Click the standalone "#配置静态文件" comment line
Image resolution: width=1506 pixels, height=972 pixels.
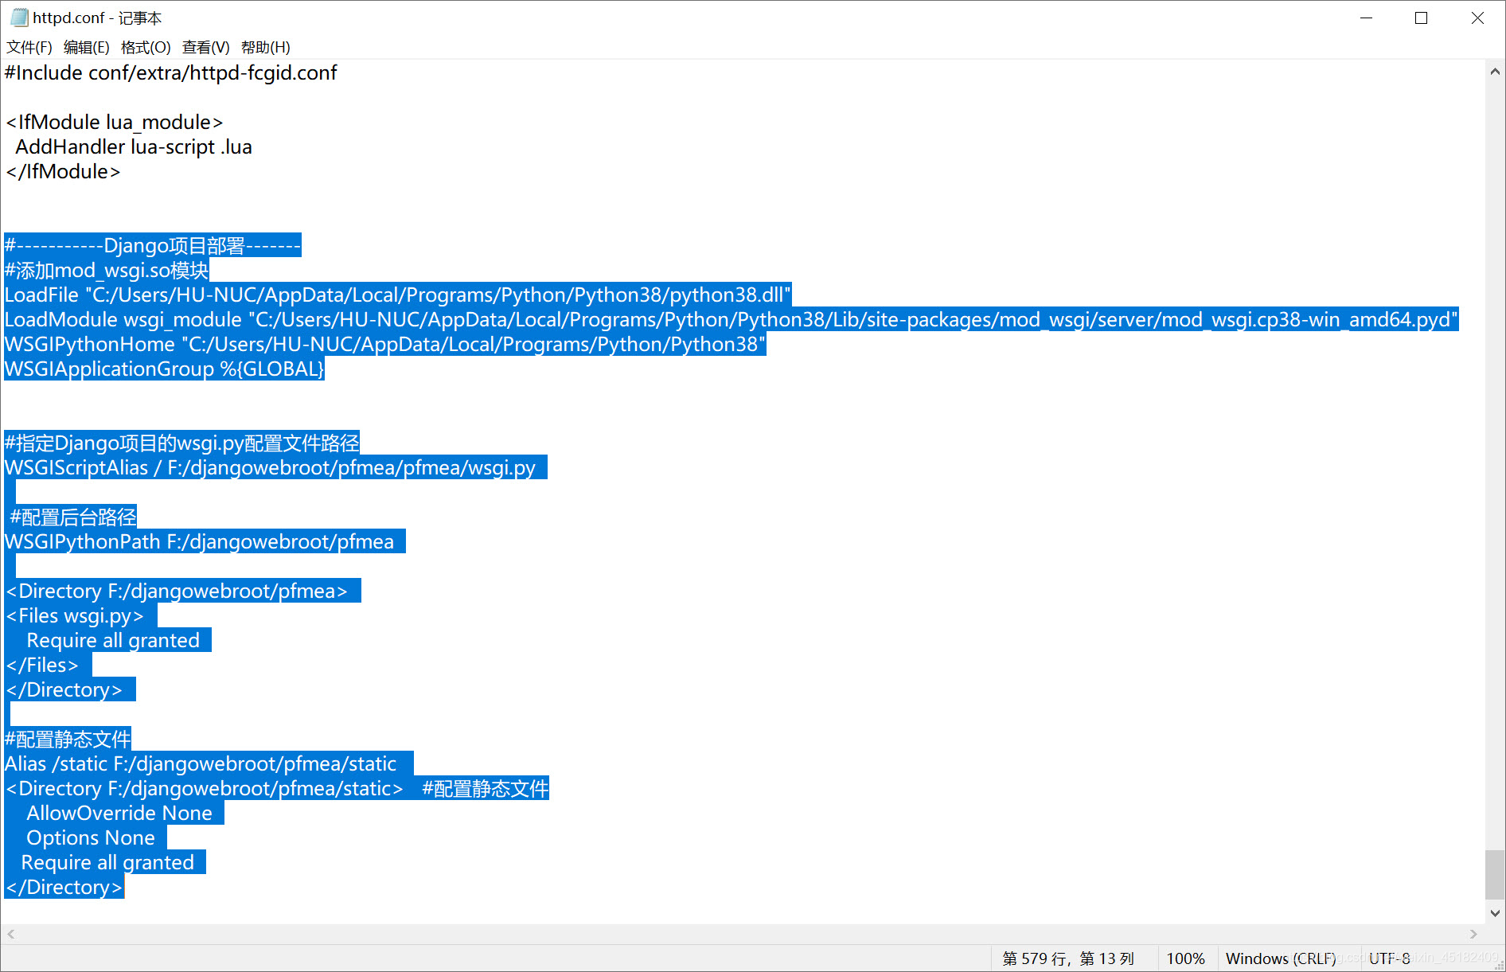click(68, 739)
